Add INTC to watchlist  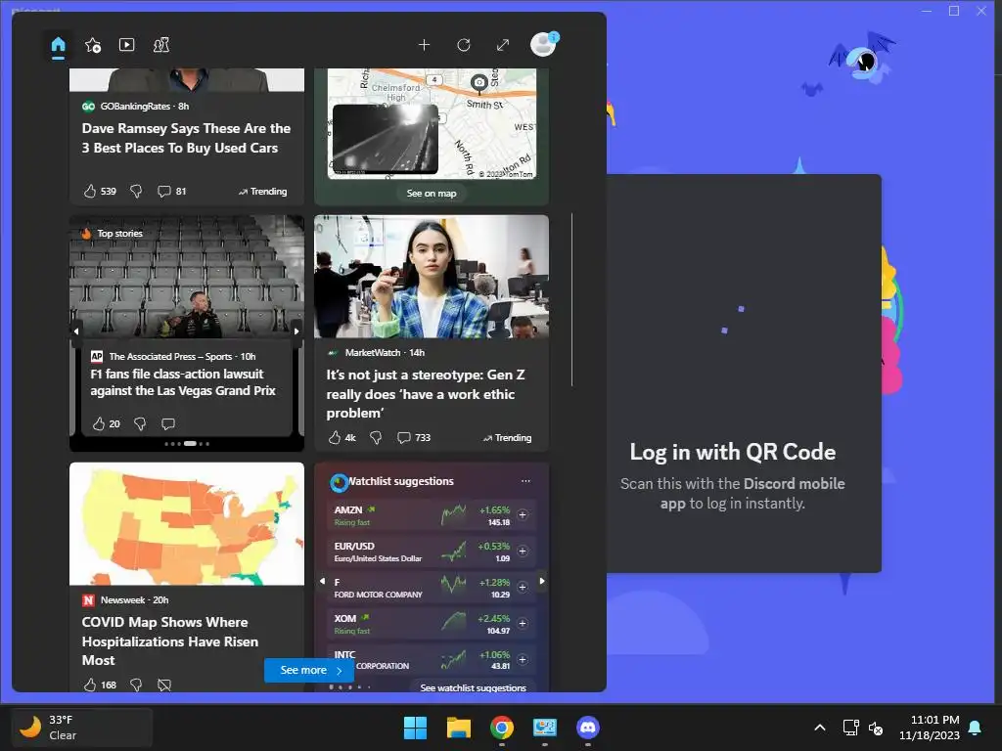[523, 660]
